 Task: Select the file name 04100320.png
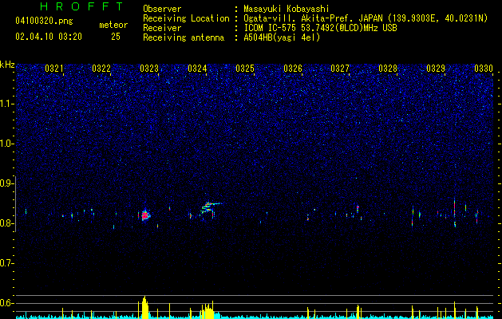pos(44,22)
